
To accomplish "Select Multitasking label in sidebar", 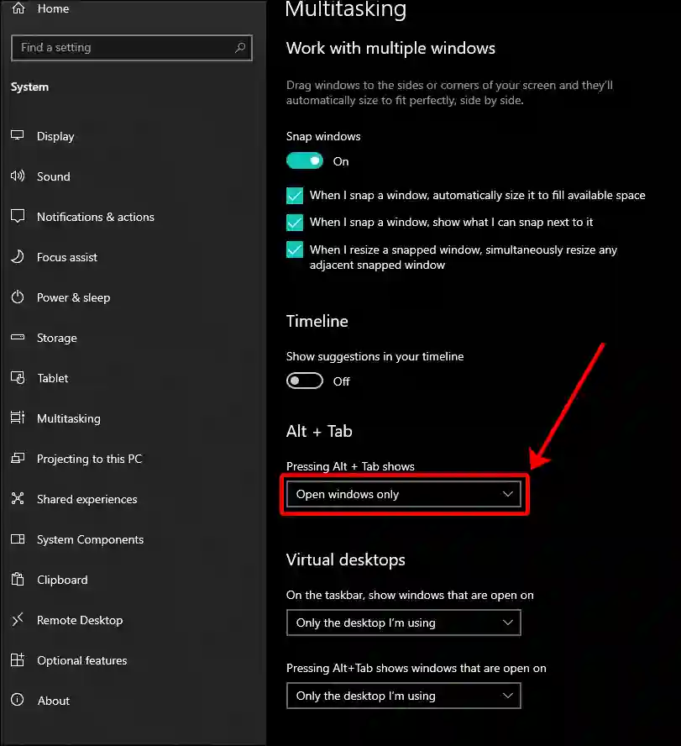I will [69, 418].
